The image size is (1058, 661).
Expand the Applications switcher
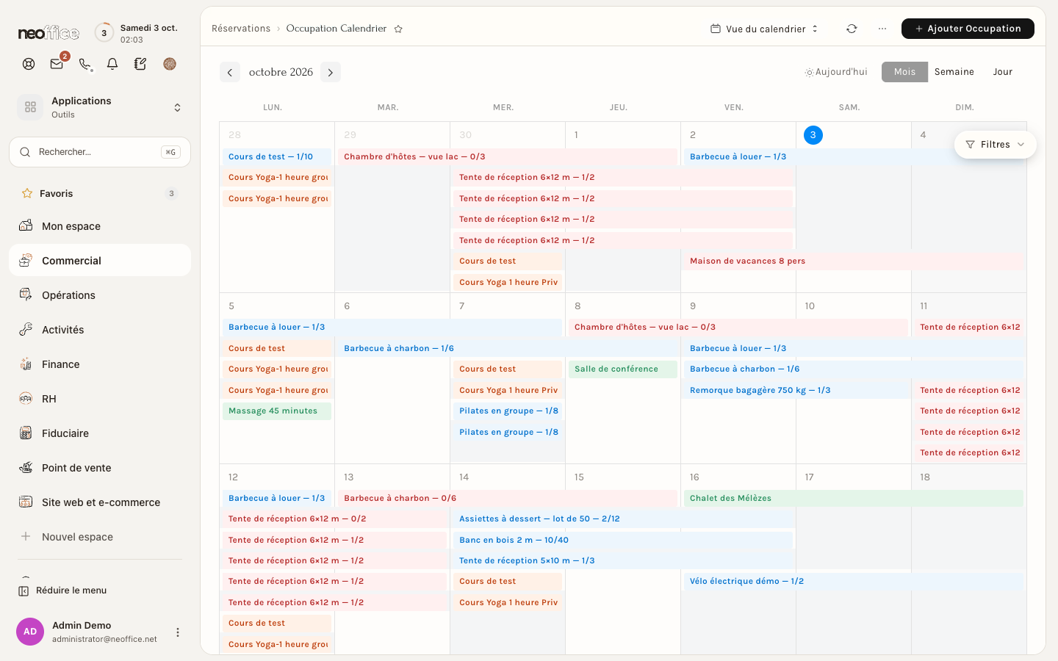coord(100,107)
